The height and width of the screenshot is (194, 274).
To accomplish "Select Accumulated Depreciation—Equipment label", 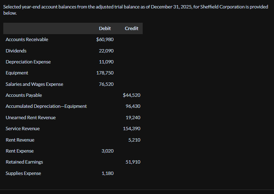I will [x=46, y=106].
